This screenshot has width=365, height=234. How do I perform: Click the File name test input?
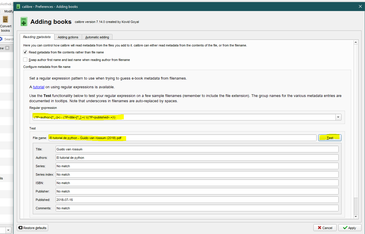click(x=182, y=138)
